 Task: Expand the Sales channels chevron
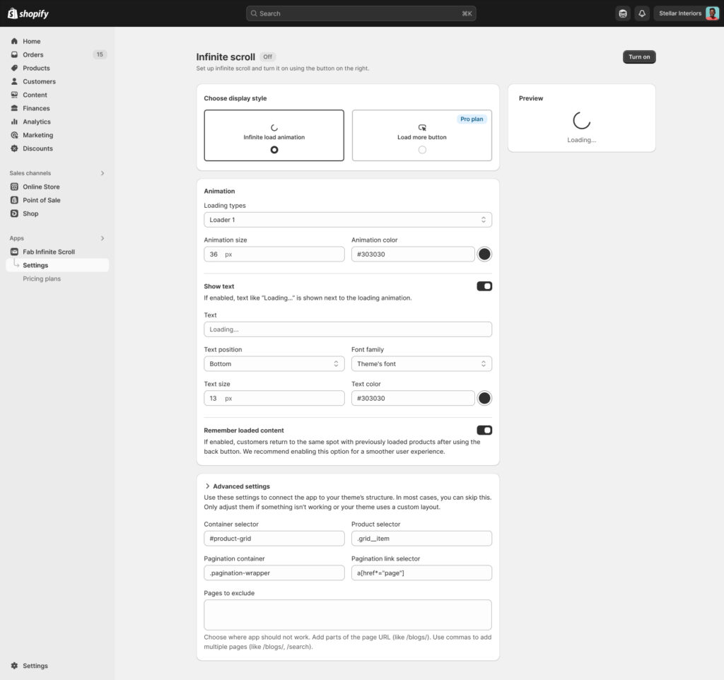tap(103, 173)
